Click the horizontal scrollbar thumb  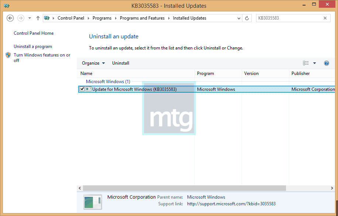coord(184,188)
